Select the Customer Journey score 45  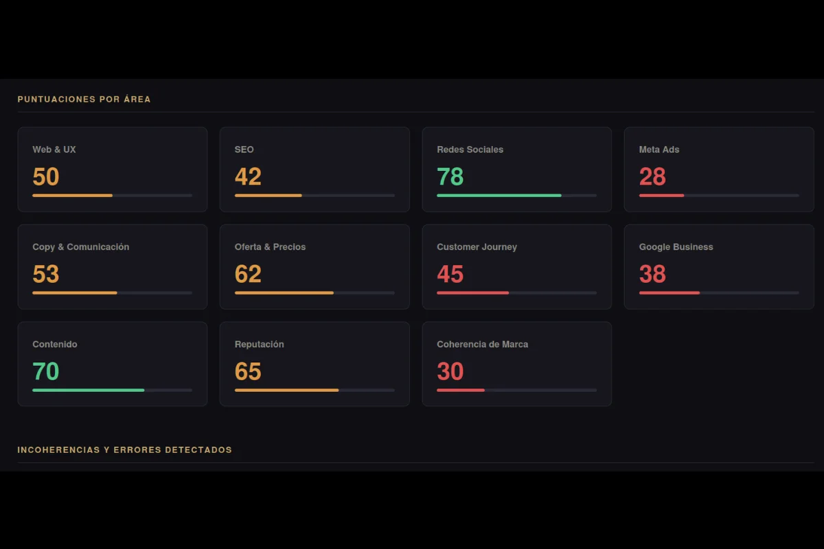450,274
